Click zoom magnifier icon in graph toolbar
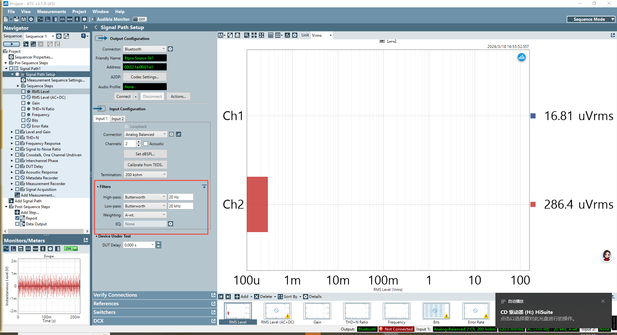The width and height of the screenshot is (617, 335). click(246, 35)
